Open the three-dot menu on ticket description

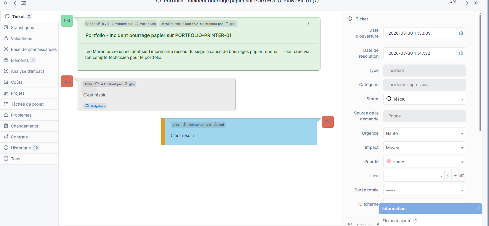309,24
